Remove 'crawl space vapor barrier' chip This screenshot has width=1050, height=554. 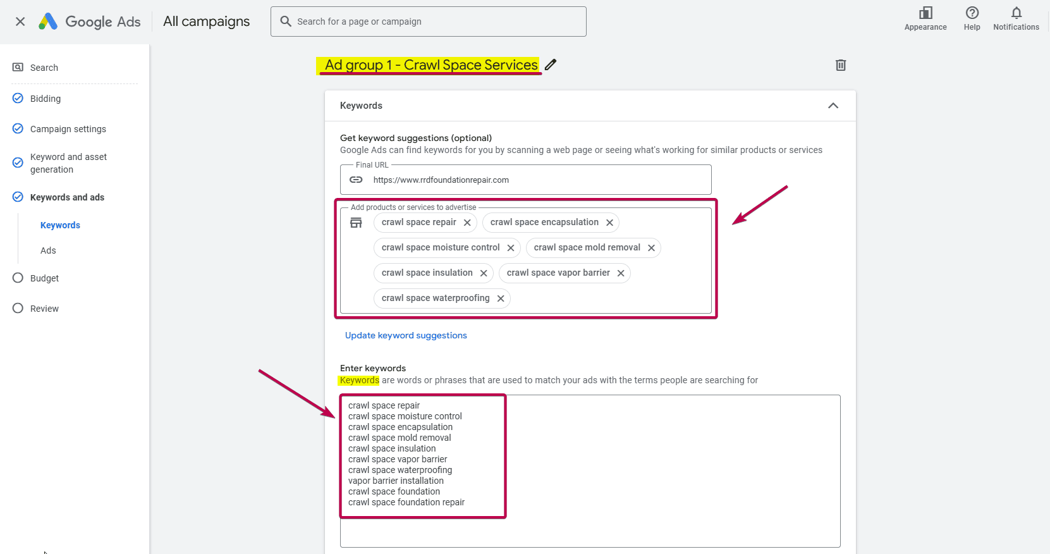(x=621, y=273)
